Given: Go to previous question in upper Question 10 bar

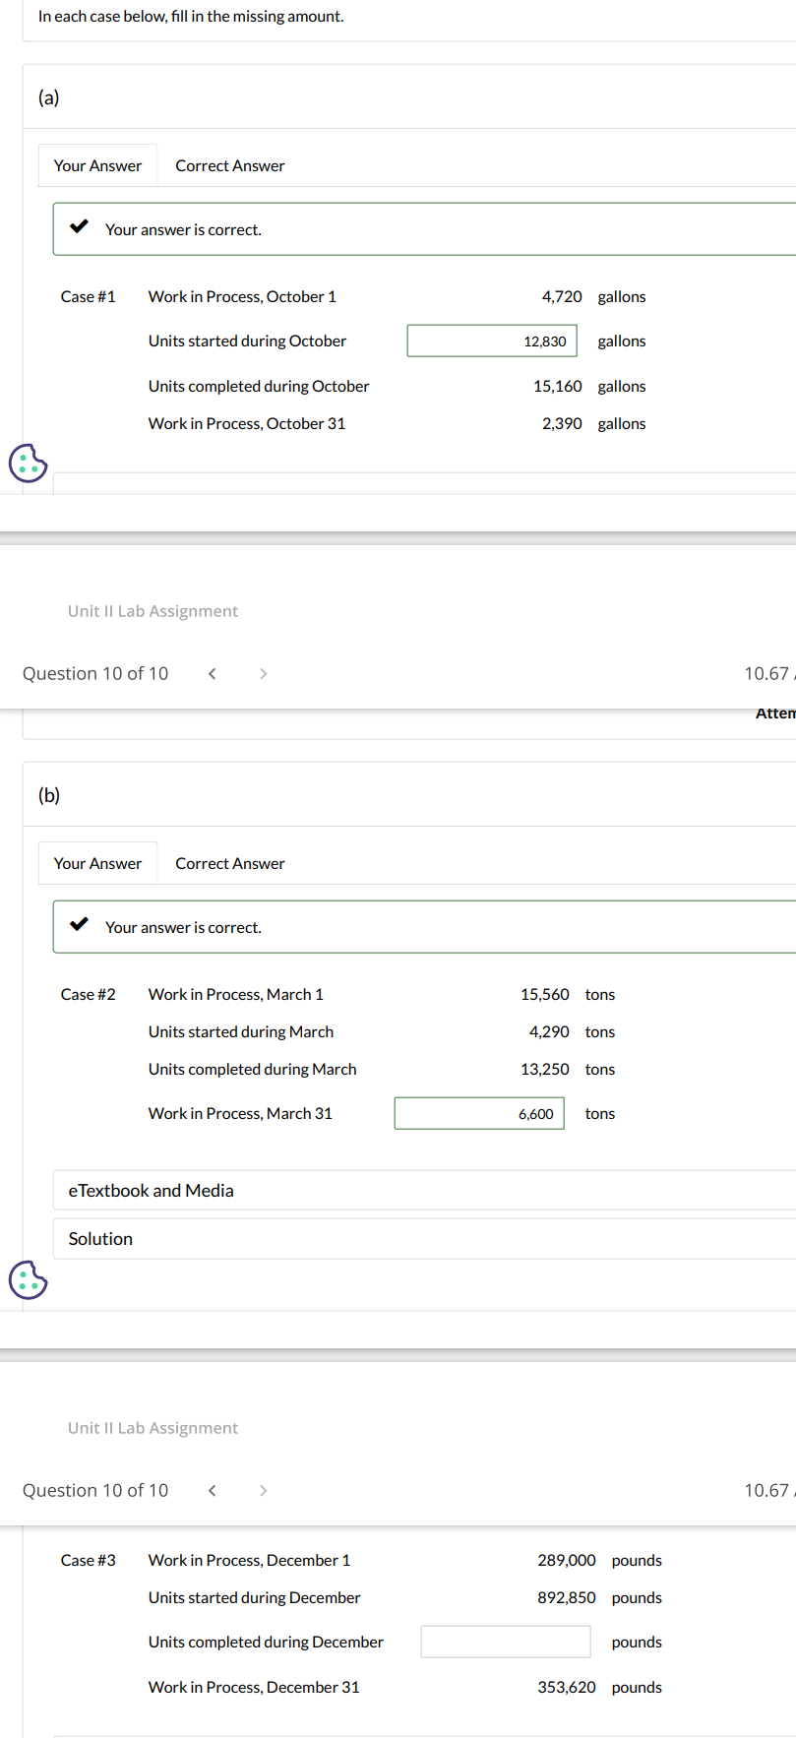Looking at the screenshot, I should point(212,674).
